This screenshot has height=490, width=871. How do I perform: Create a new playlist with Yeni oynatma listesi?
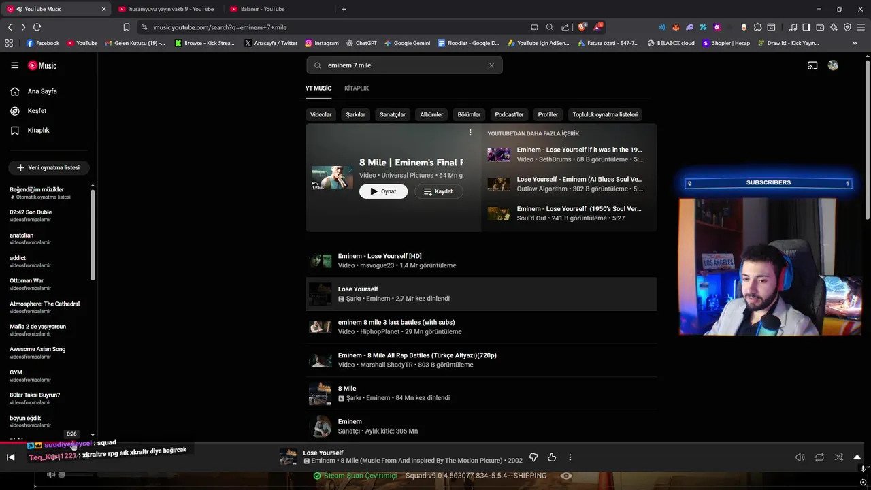48,167
